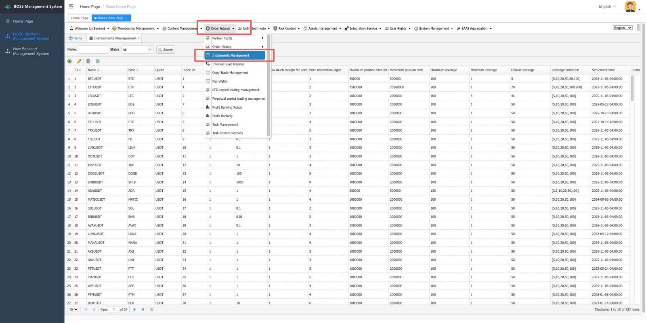The height and width of the screenshot is (323, 646).
Task: Click into the Name input field
Action: tap(93, 50)
